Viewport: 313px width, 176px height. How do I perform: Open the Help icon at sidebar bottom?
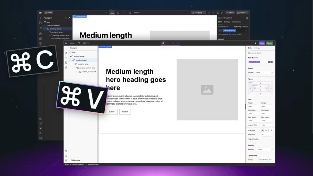point(66,156)
